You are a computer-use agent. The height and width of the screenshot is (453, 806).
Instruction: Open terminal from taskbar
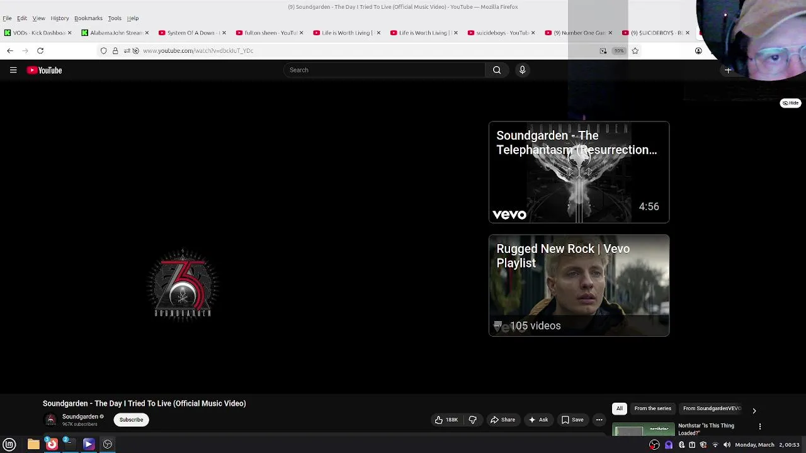(69, 444)
